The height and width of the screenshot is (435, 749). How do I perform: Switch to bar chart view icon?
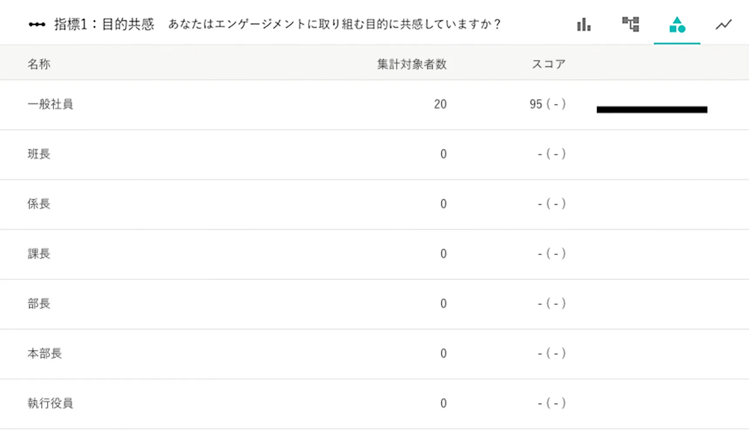tap(584, 24)
